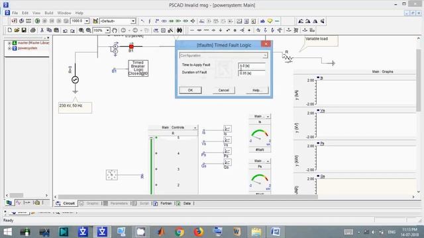The height and width of the screenshot is (238, 424).
Task: Click the horizontal scrollbar below the canvas
Action: (x=188, y=197)
